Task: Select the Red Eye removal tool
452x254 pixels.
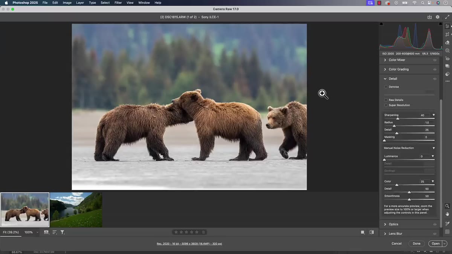Action: pyautogui.click(x=447, y=59)
